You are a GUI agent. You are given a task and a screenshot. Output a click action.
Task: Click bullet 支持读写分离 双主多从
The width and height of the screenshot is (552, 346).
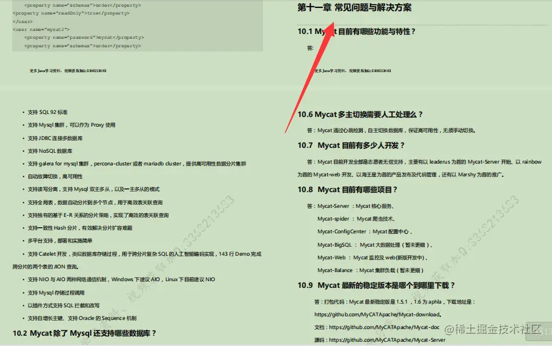pos(94,190)
